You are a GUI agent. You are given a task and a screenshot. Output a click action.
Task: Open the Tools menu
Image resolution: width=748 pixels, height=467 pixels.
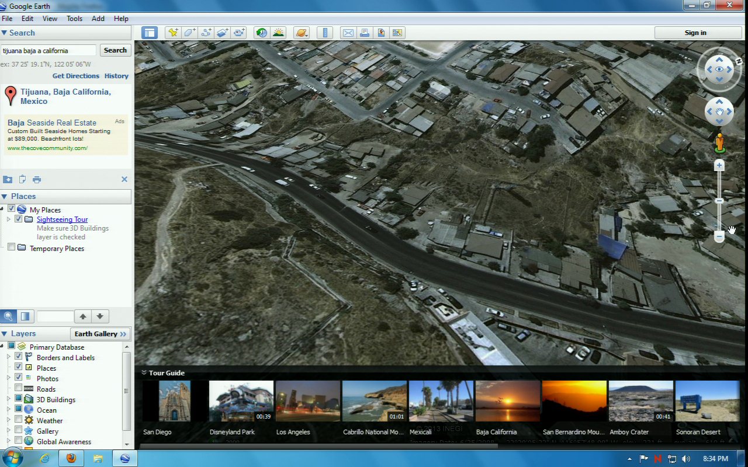point(74,19)
